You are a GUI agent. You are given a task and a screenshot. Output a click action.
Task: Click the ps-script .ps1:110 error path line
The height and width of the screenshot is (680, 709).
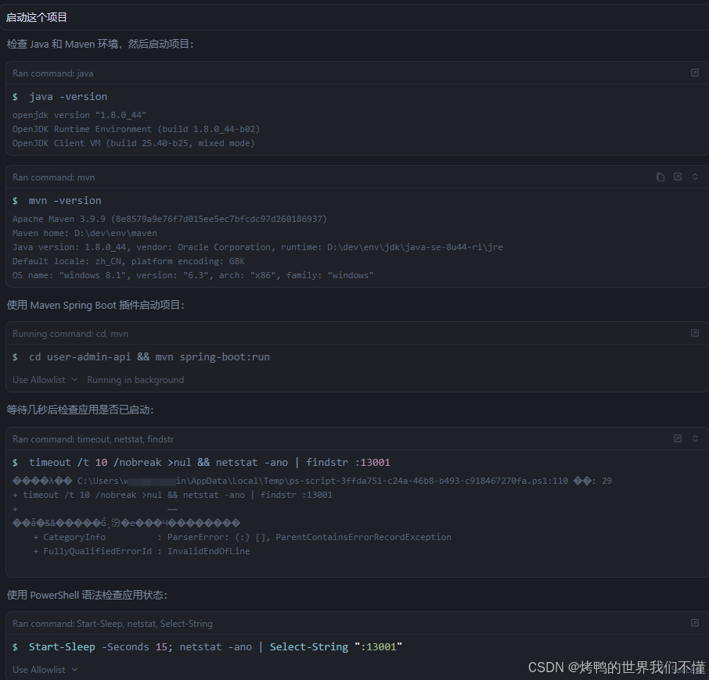tap(312, 481)
